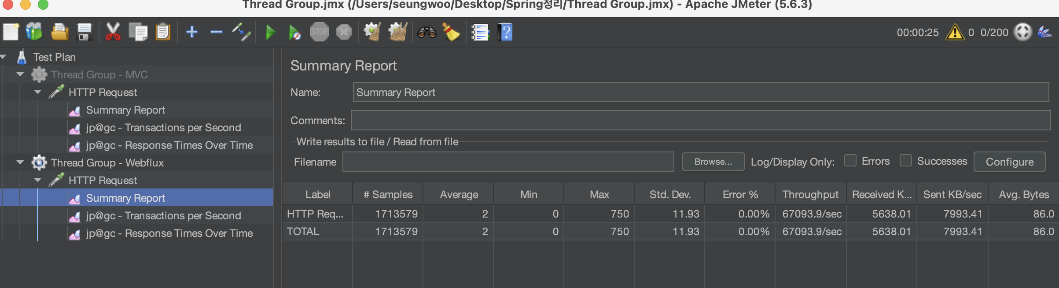Collapse HTTP Request under Webflux group
Image resolution: width=1059 pixels, height=288 pixels.
click(37, 180)
